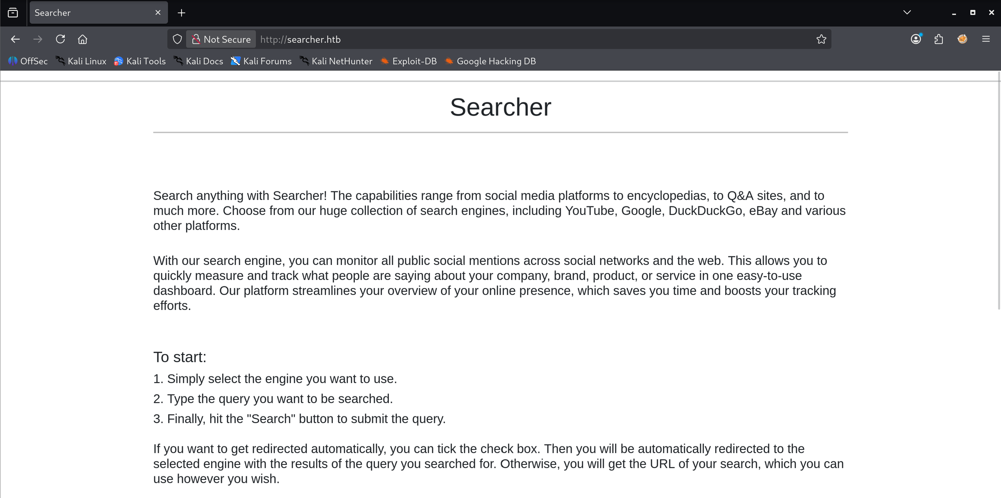Click the 'To start:' subheading
Screen dimensions: 1001x498
[180, 357]
